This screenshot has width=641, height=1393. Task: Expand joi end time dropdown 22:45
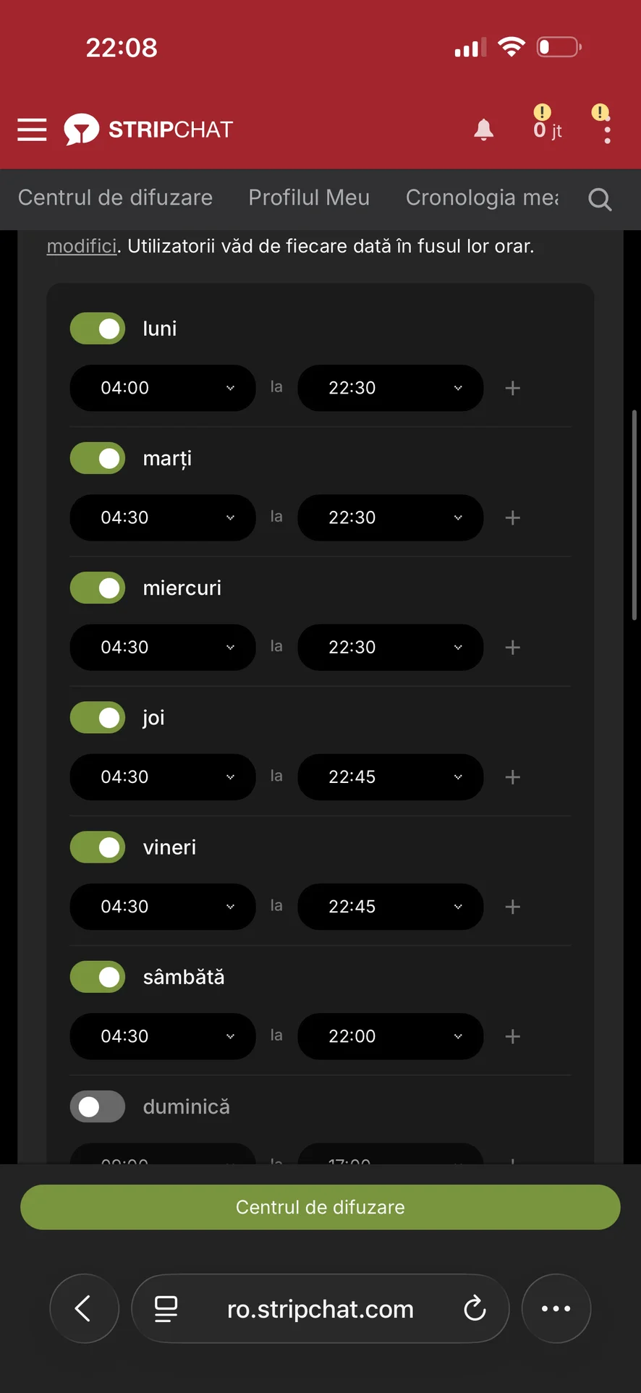pos(390,777)
